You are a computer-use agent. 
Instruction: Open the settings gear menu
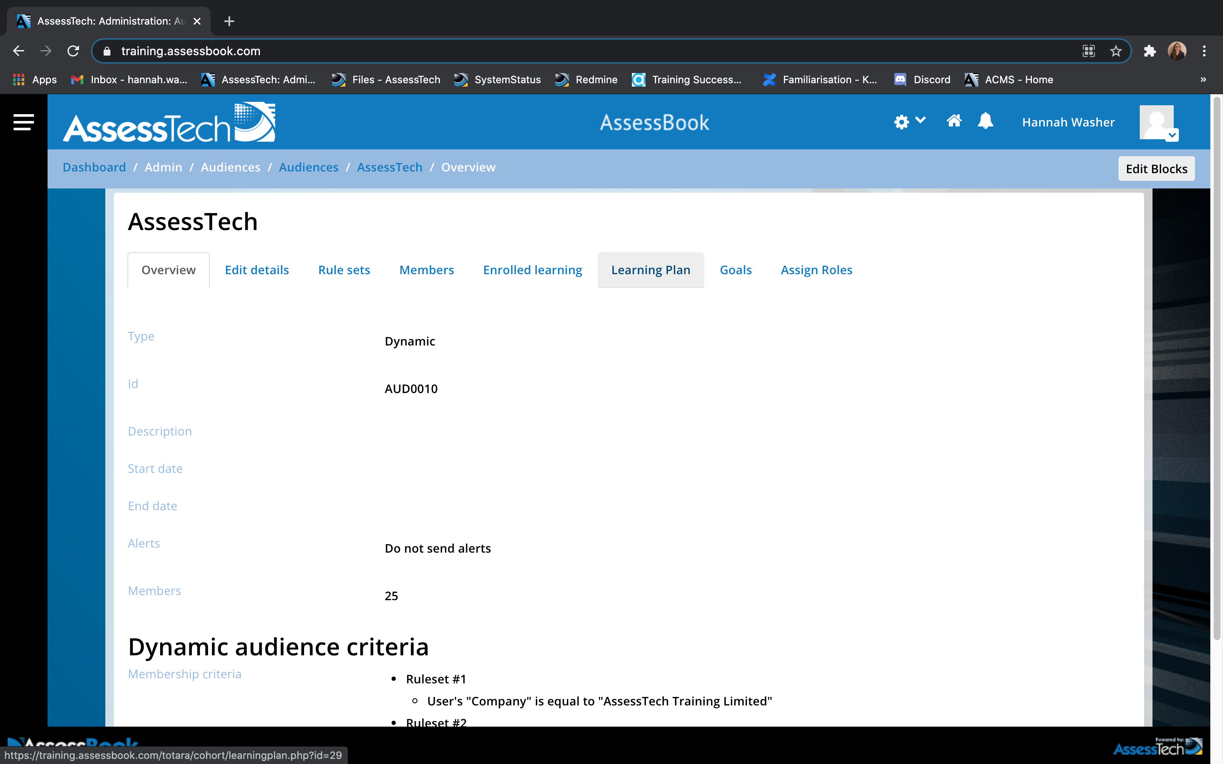909,122
